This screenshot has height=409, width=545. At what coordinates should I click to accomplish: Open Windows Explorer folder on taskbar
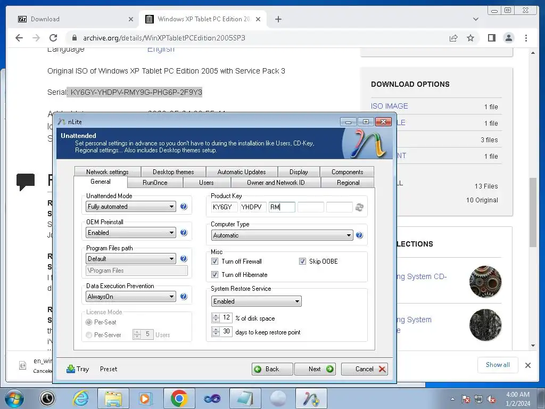[113, 398]
